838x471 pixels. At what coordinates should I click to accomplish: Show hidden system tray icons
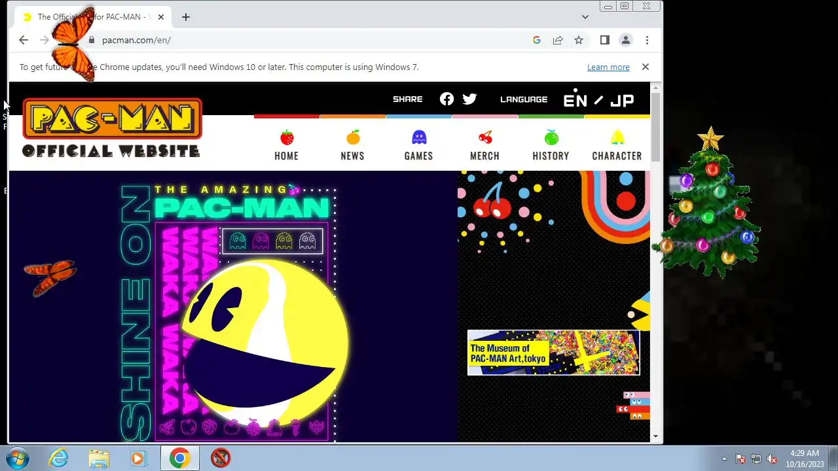click(724, 459)
